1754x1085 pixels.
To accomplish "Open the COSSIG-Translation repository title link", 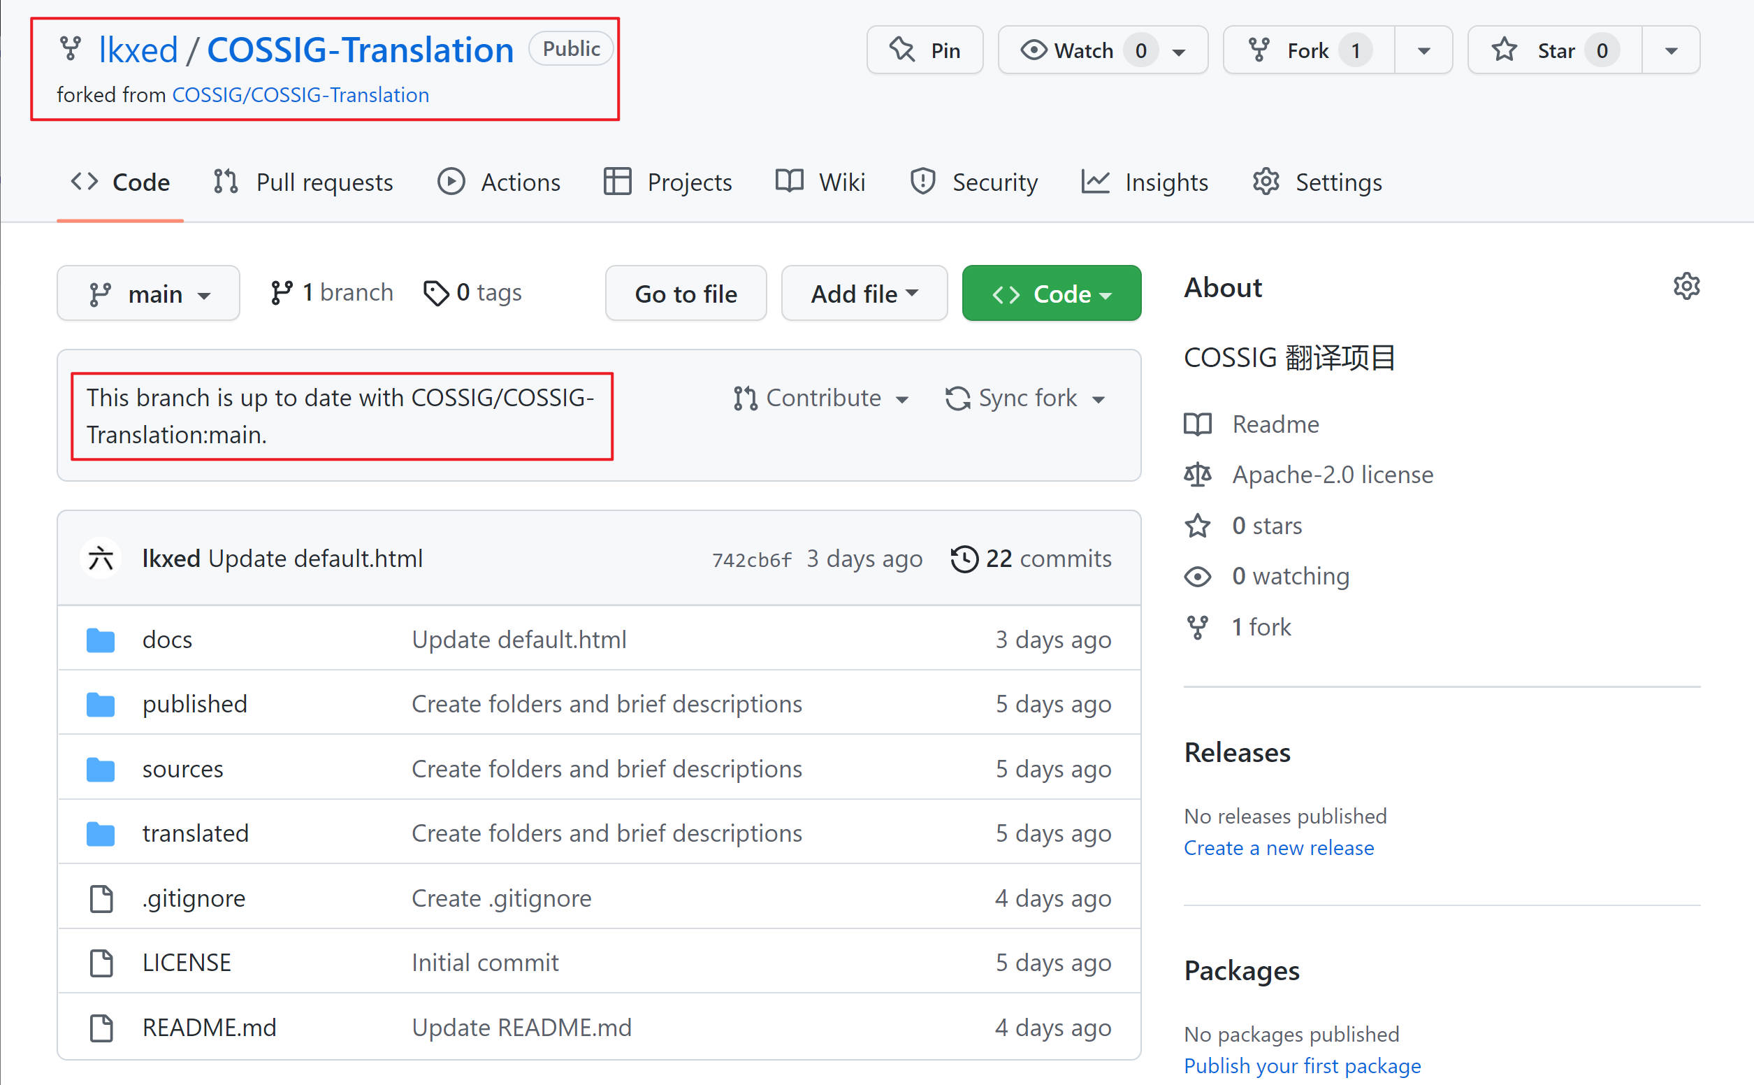I will pos(360,50).
